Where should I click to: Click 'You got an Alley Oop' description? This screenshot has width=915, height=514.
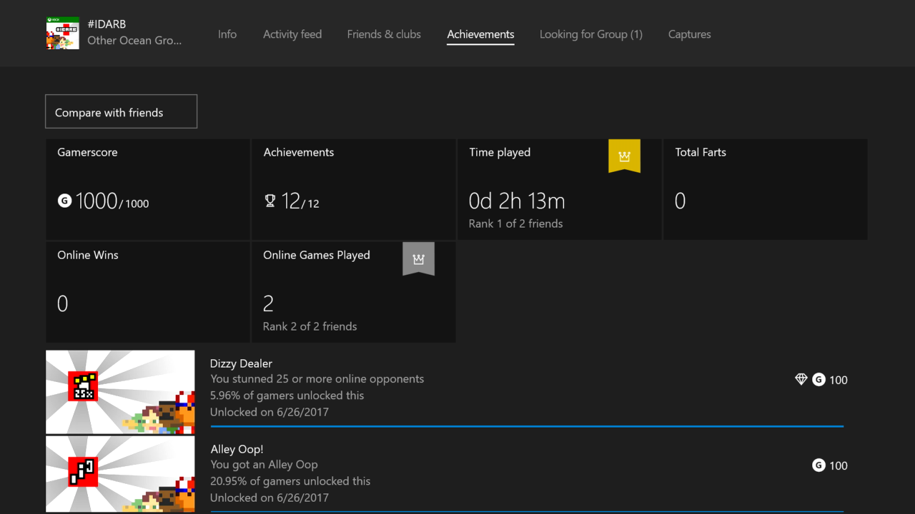click(264, 465)
